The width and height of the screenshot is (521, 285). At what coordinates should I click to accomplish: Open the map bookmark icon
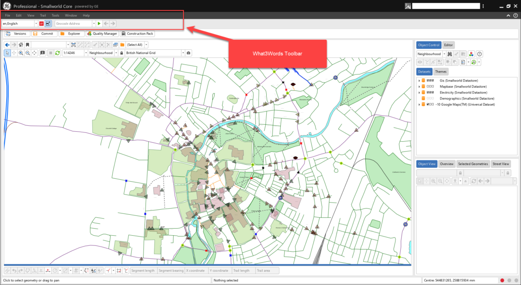[x=27, y=45]
